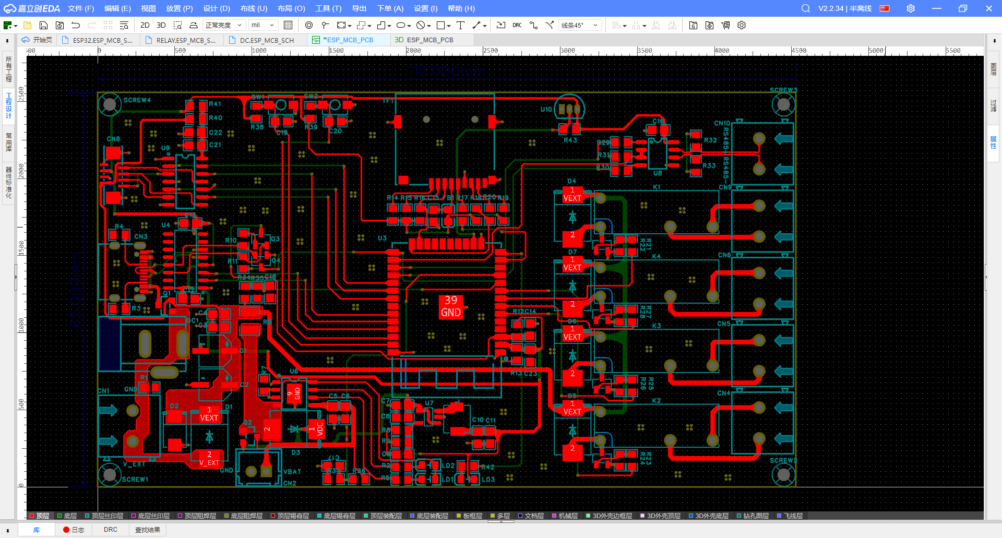Toggle 钻孔图层 drill drawing layer
Screen dimensions: 1002x538
tap(753, 516)
